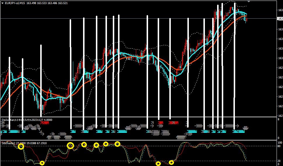Click the 100 value on stochastic scale

click(x=280, y=143)
